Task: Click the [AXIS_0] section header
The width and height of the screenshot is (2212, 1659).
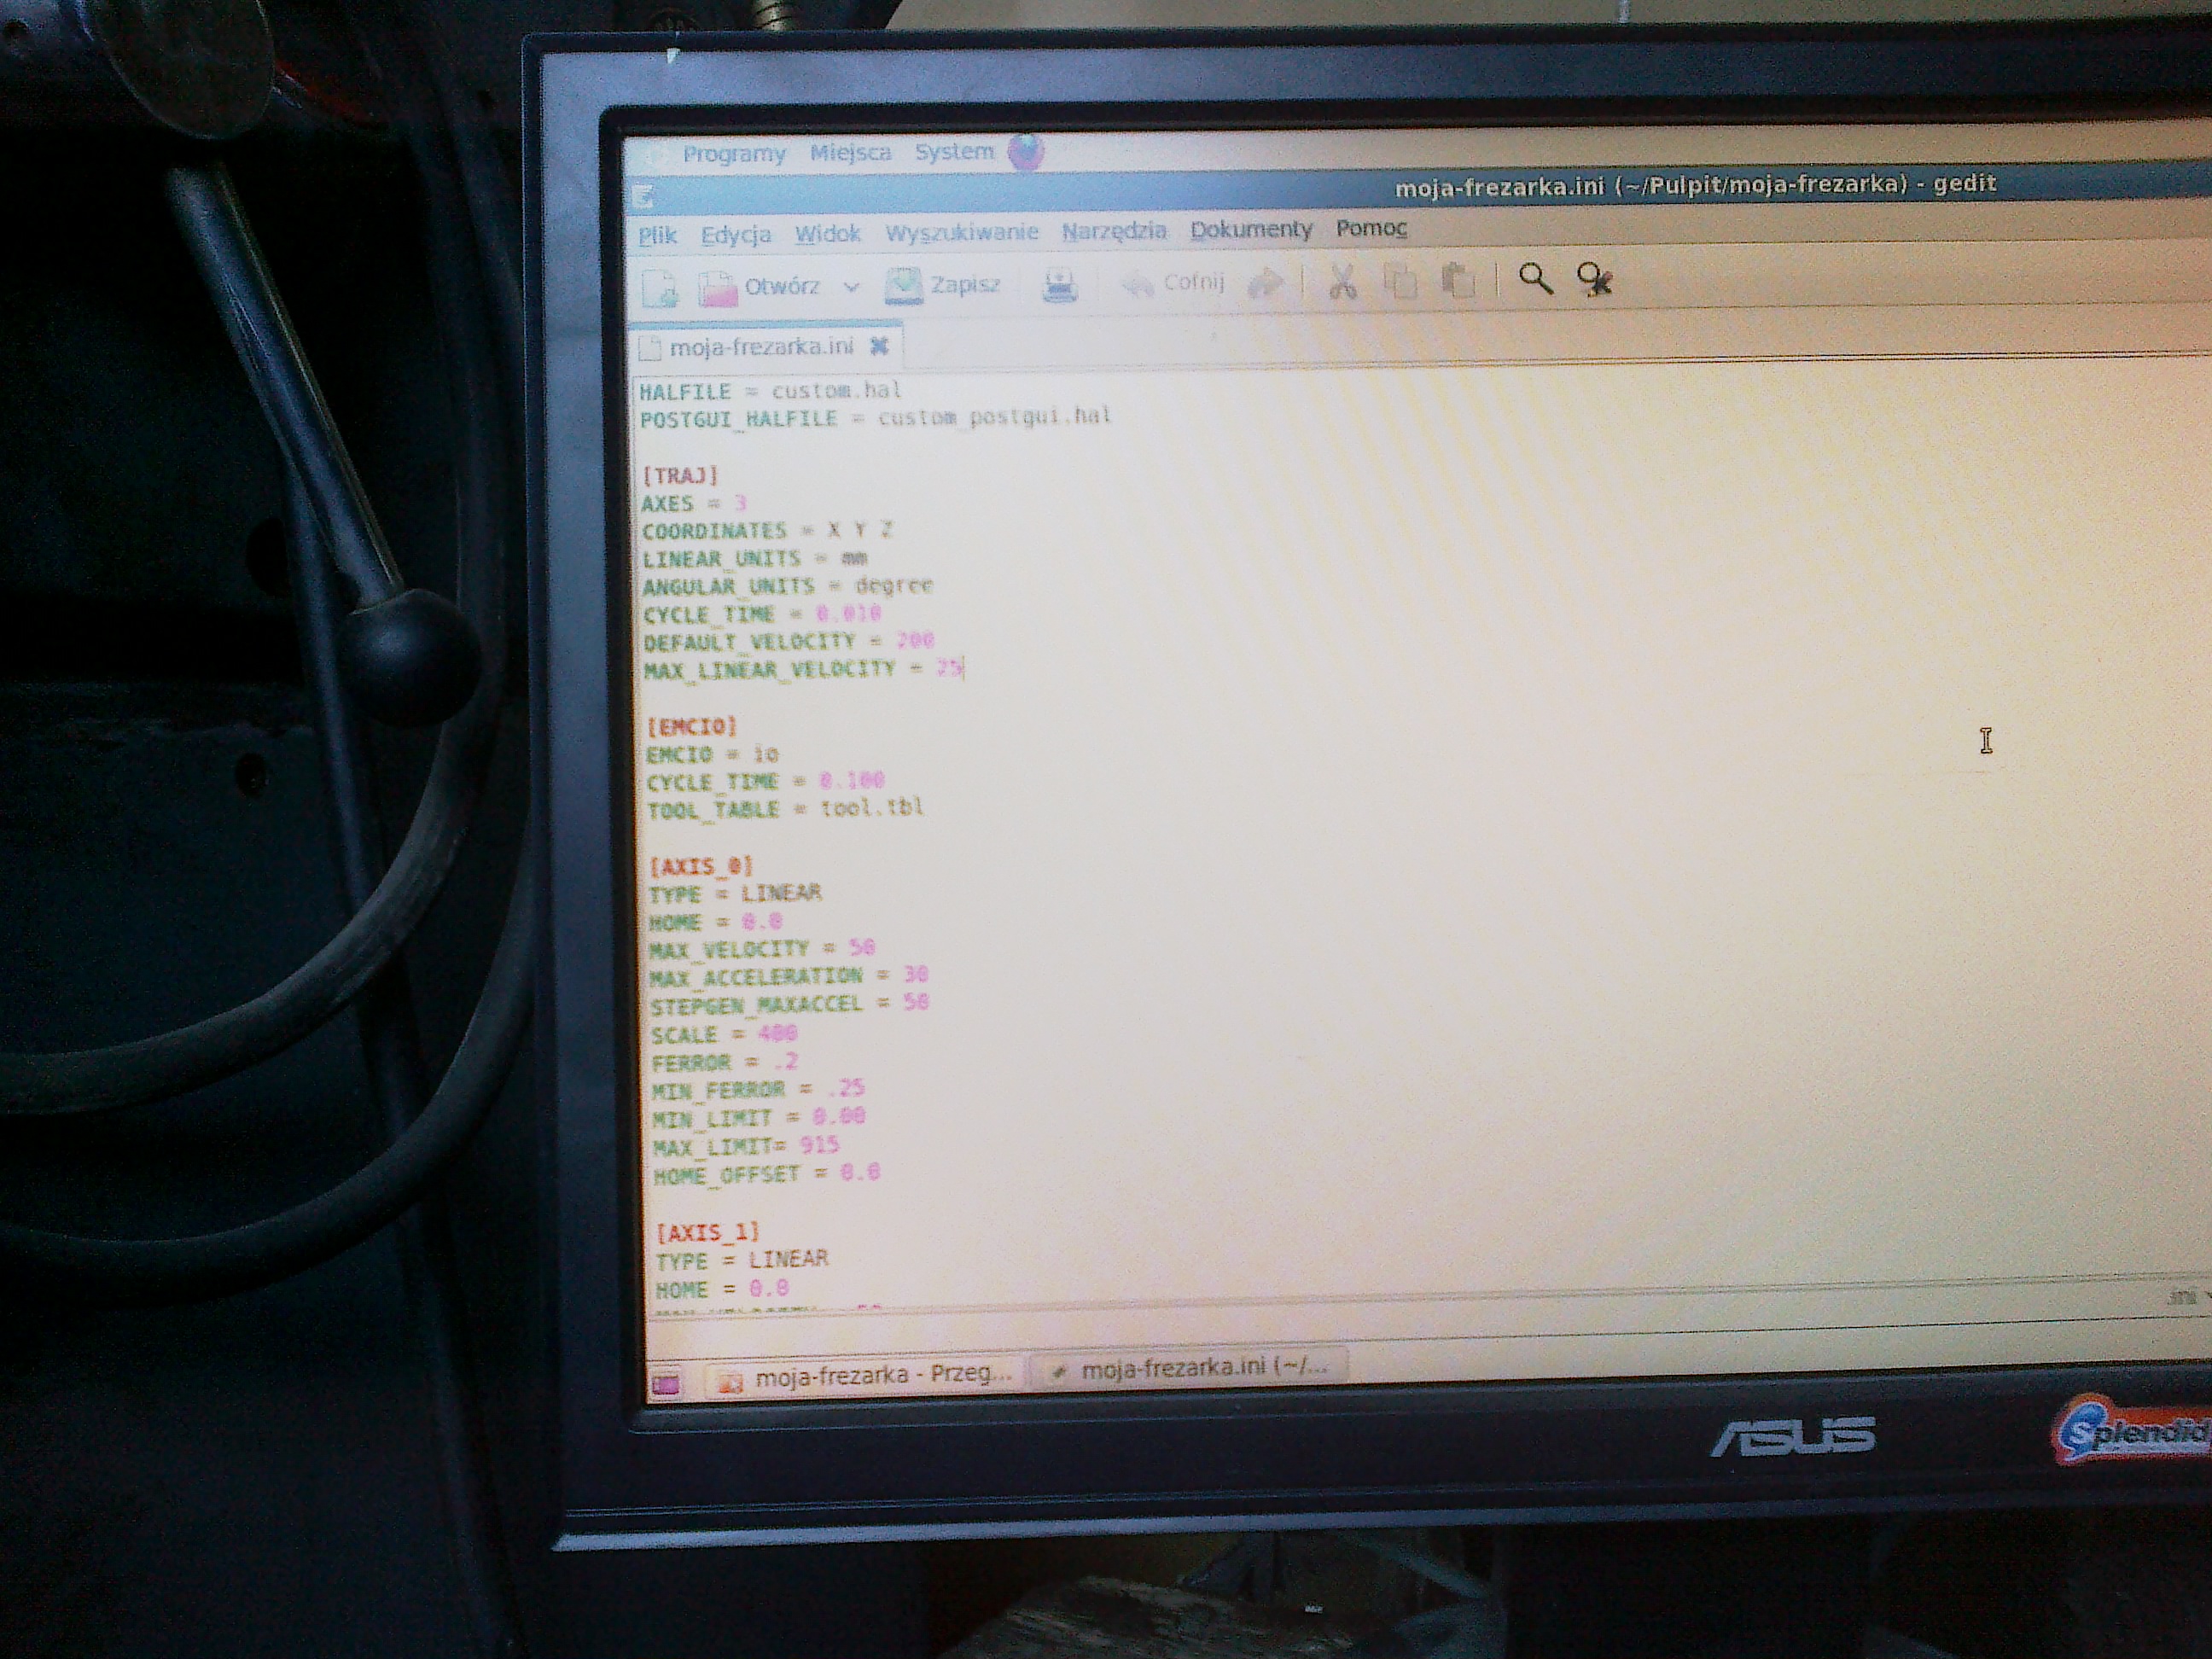Action: tap(700, 865)
